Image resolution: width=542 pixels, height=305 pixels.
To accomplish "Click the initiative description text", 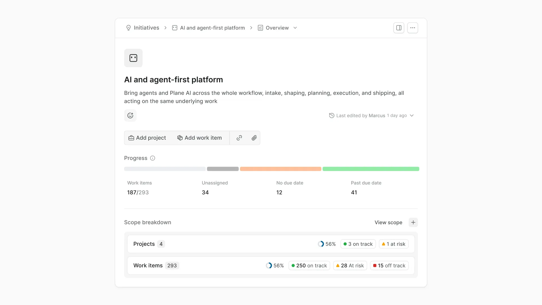I will pyautogui.click(x=264, y=97).
